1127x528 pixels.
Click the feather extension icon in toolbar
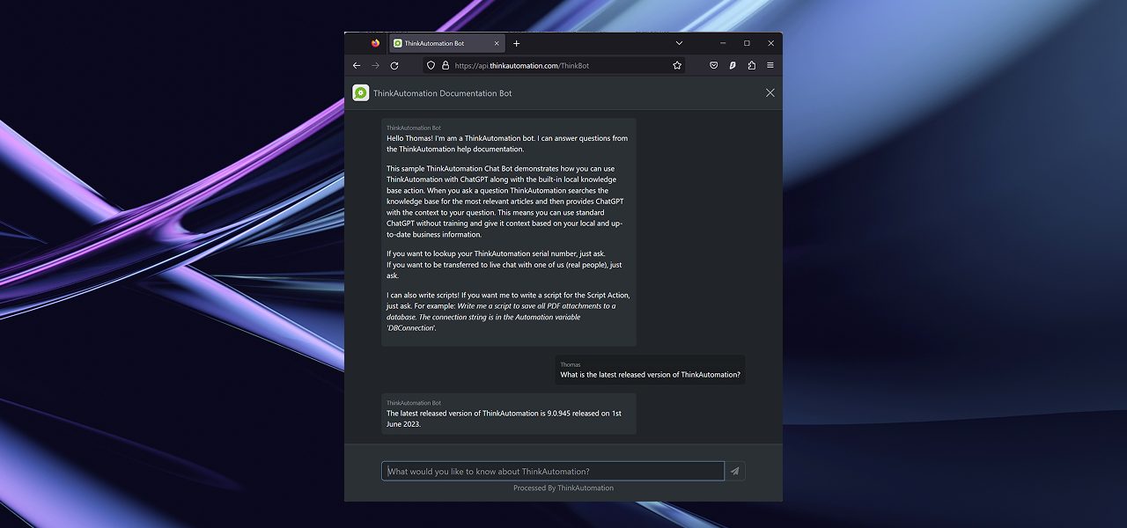733,66
